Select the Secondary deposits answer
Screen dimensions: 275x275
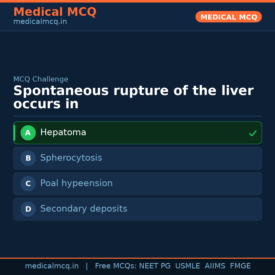pyautogui.click(x=84, y=209)
